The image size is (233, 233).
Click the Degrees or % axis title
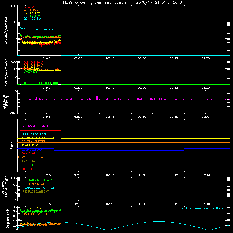(8, 218)
